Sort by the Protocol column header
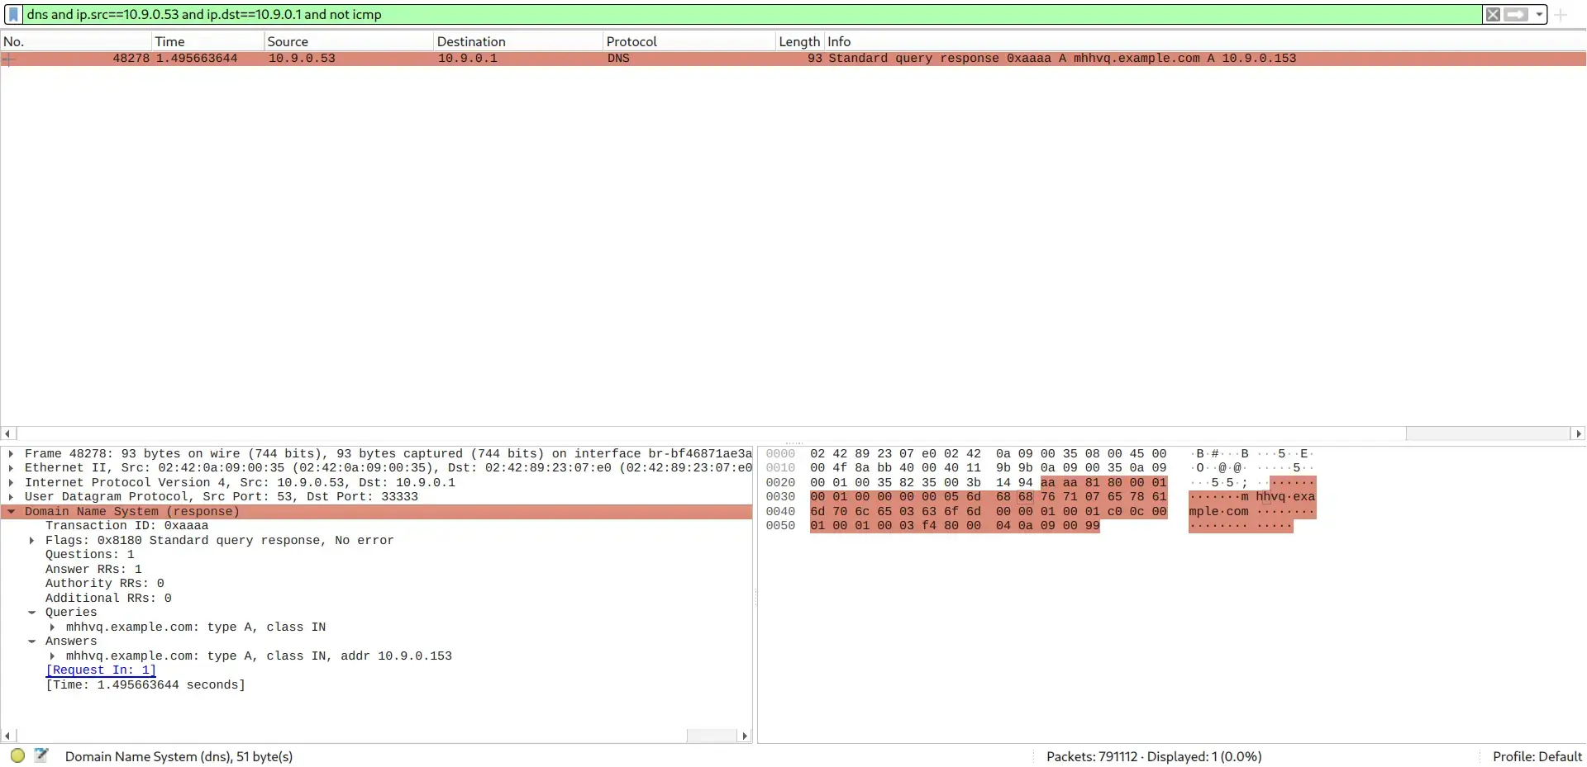This screenshot has height=767, width=1587. pos(689,41)
